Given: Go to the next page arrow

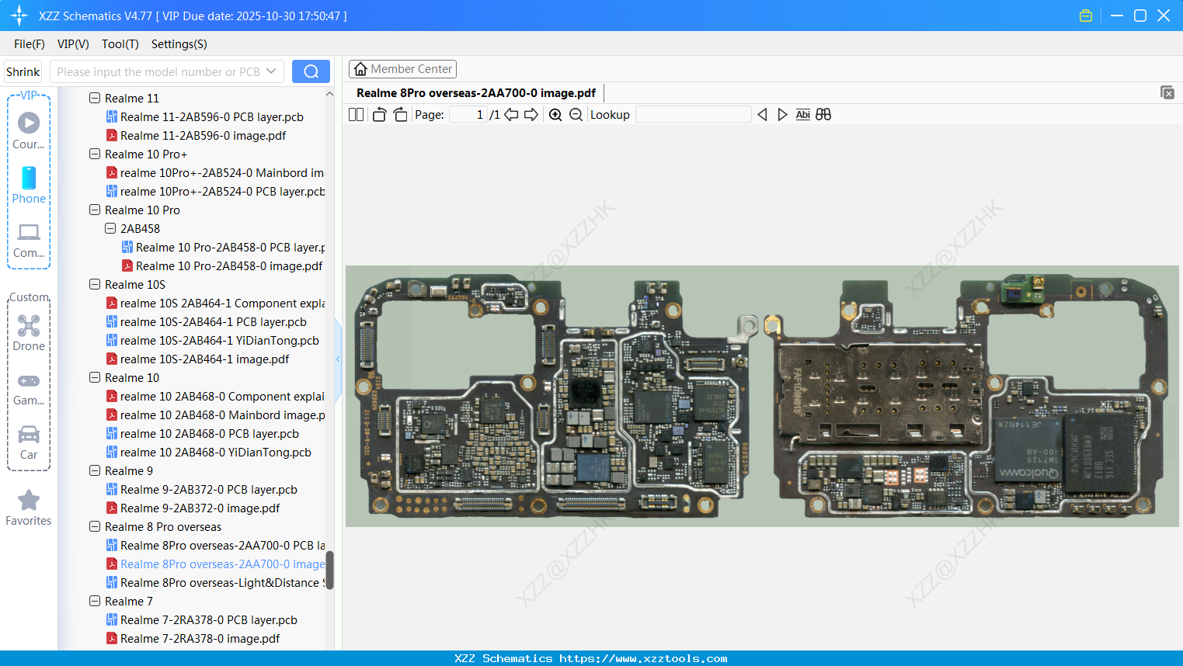Looking at the screenshot, I should tap(531, 115).
